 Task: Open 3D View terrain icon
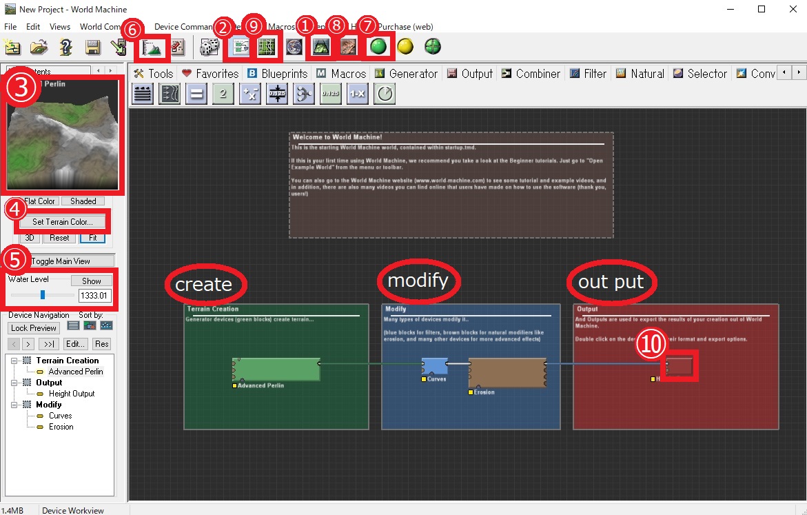[x=322, y=48]
